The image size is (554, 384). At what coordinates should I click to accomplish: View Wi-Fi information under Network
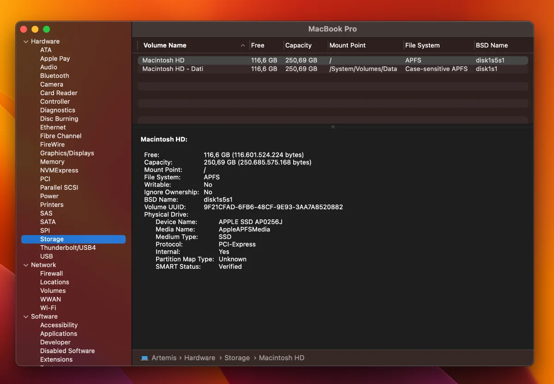[x=50, y=308]
